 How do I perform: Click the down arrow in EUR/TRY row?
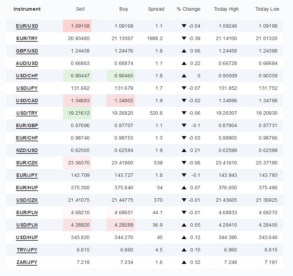point(184,38)
